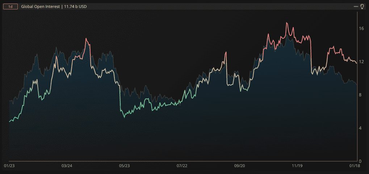Select the 01/23 date label on x-axis
Screen dimensions: 369x174
[9, 166]
